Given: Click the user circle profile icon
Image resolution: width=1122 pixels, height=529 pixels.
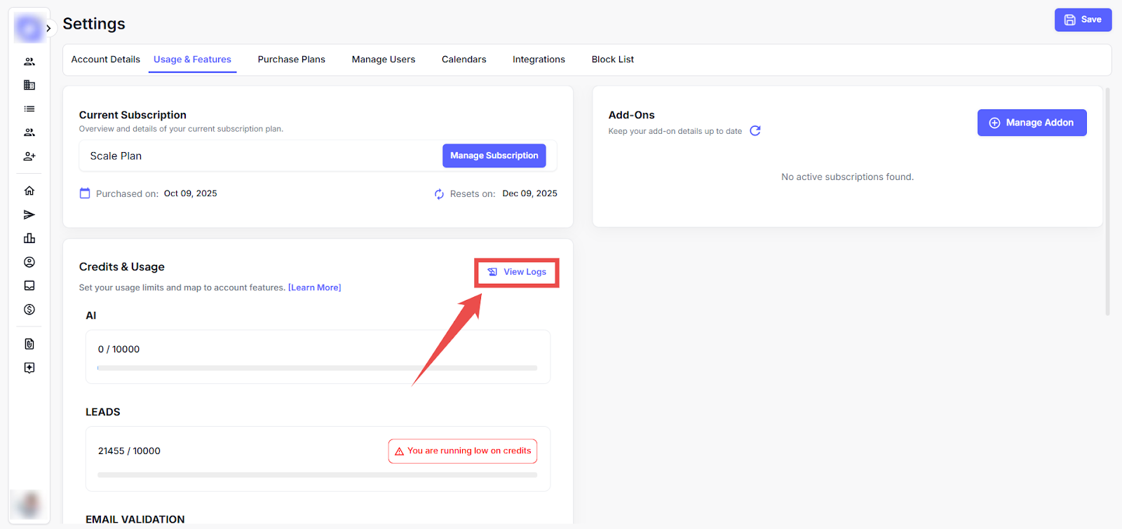Looking at the screenshot, I should click(29, 262).
